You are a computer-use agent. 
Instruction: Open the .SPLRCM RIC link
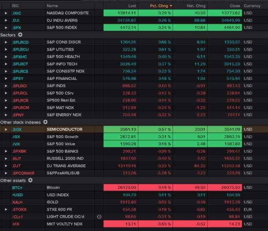click(20, 108)
